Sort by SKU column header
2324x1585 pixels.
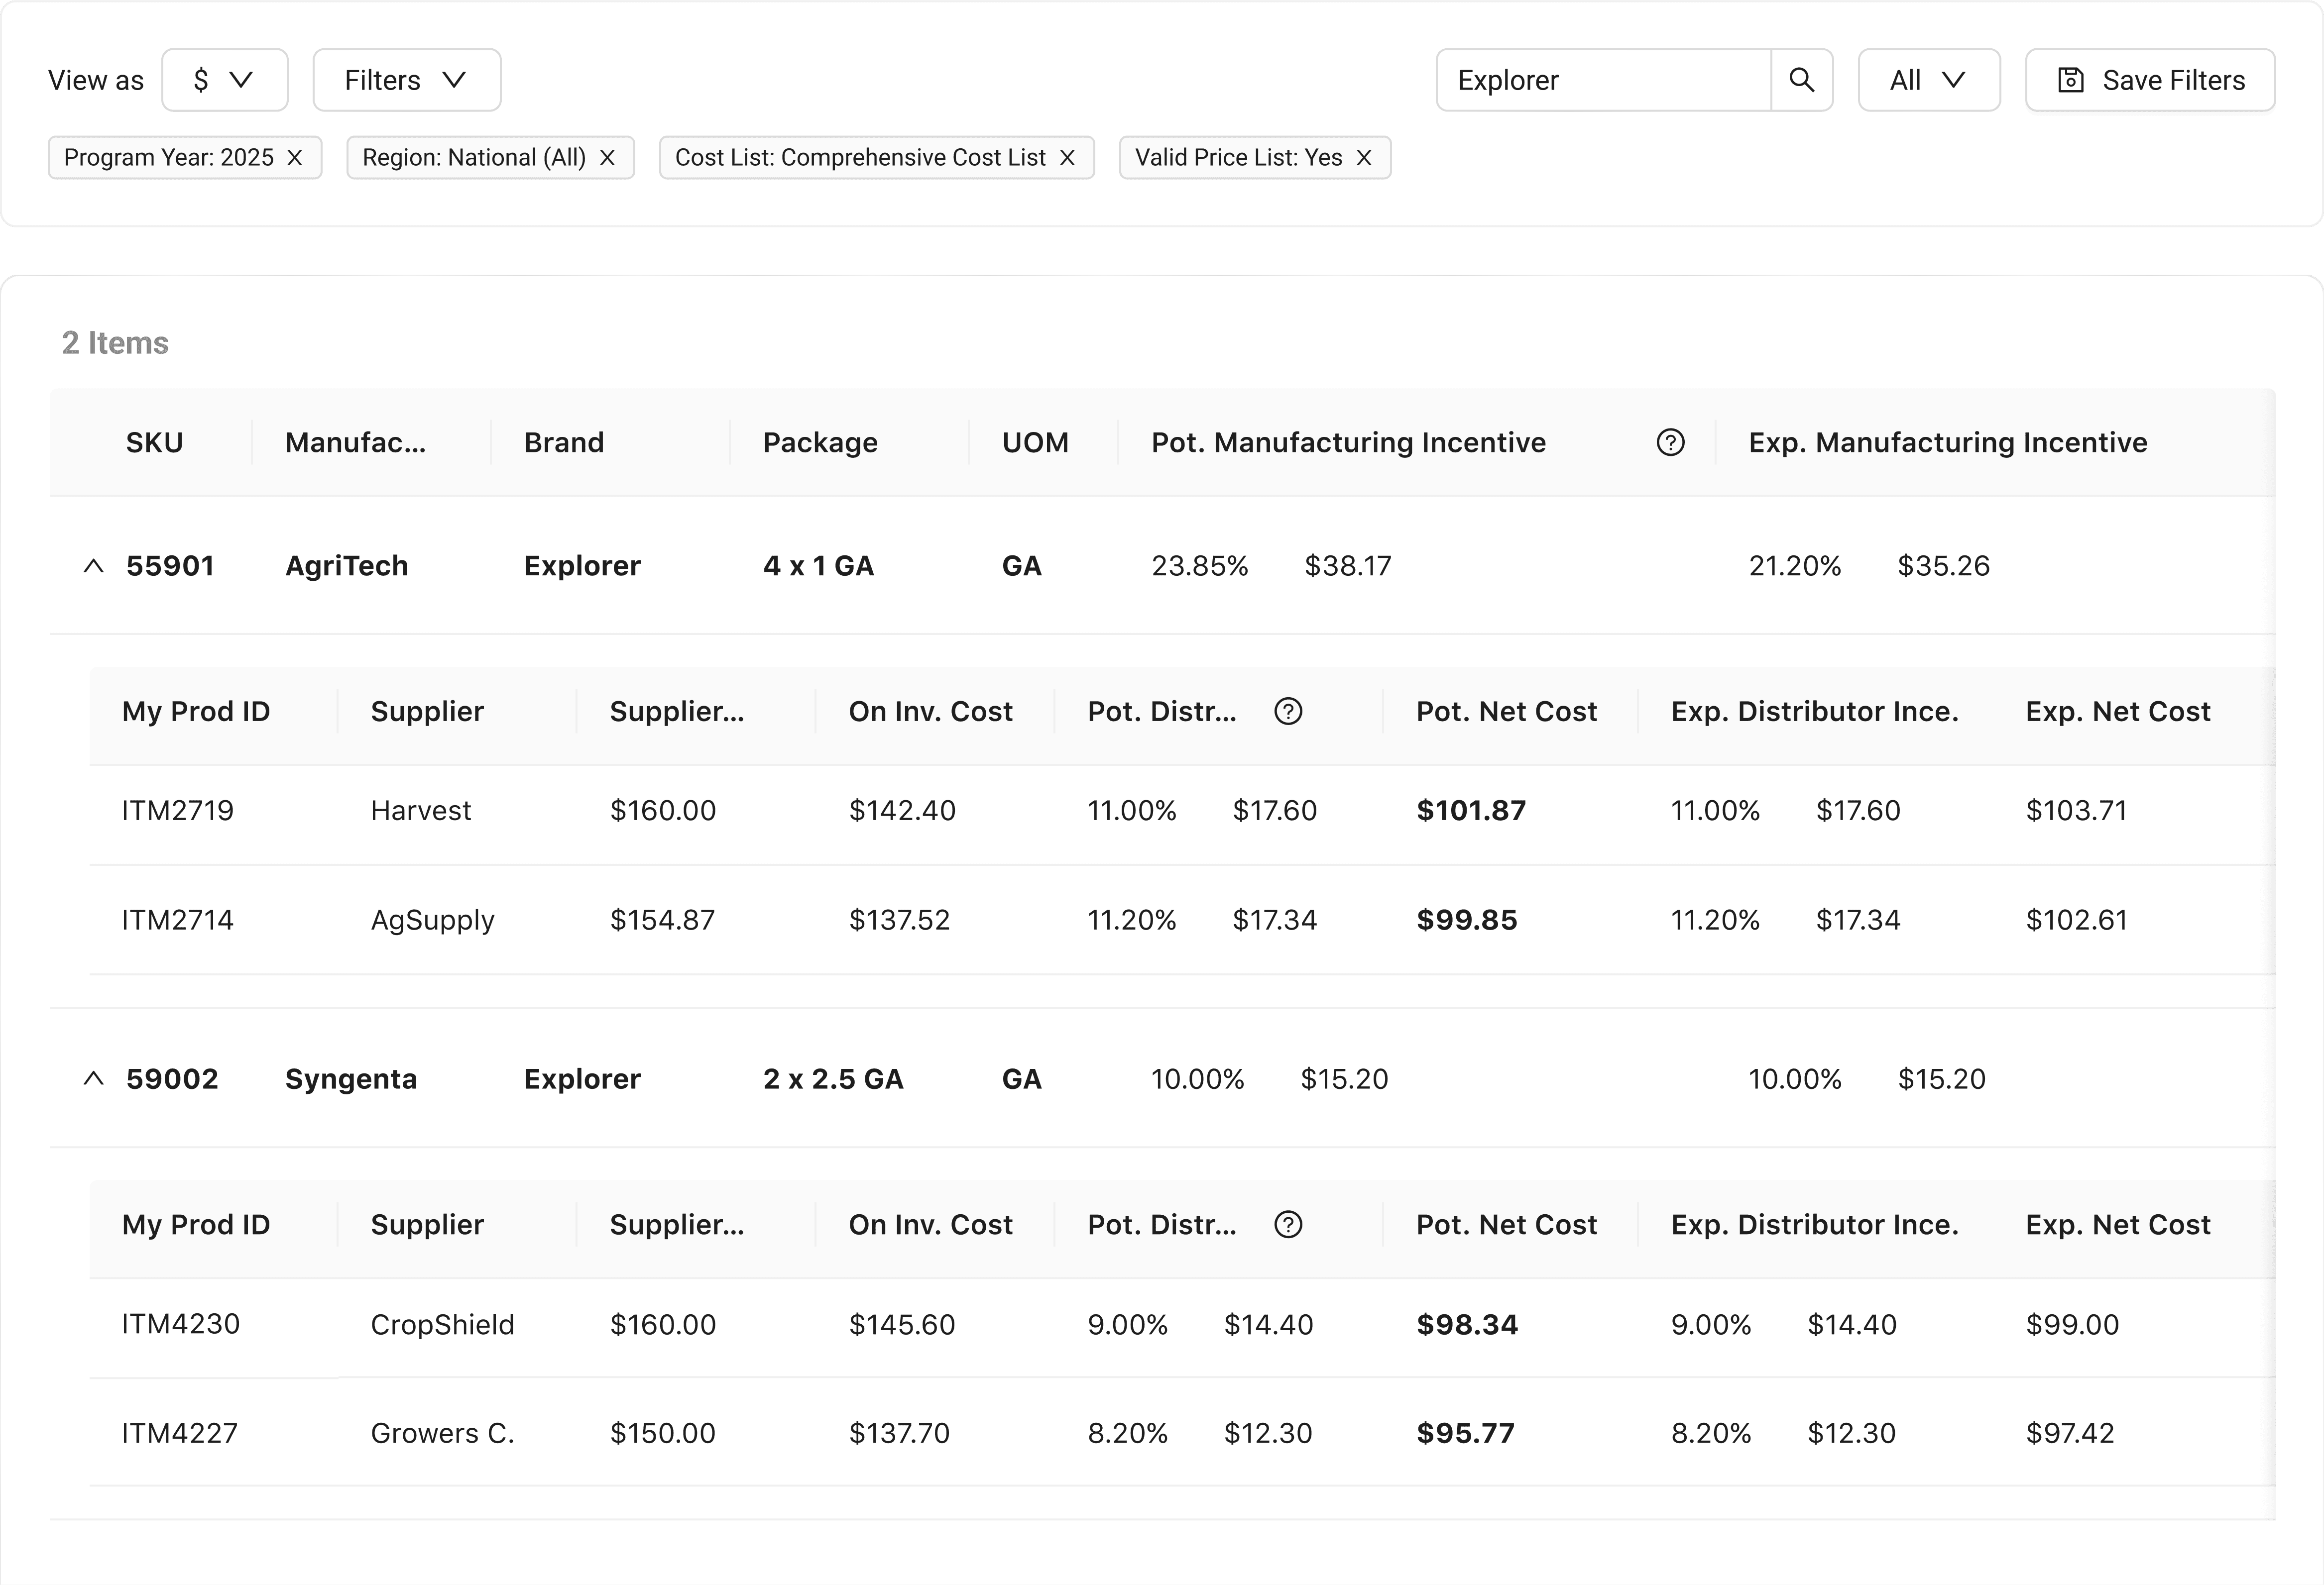[x=154, y=443]
